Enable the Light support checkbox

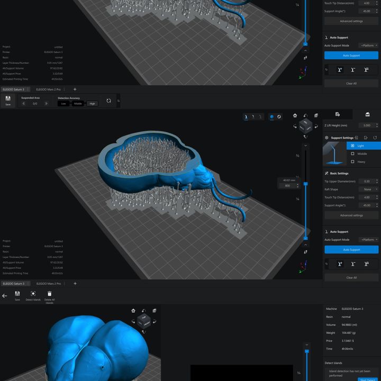pos(353,146)
